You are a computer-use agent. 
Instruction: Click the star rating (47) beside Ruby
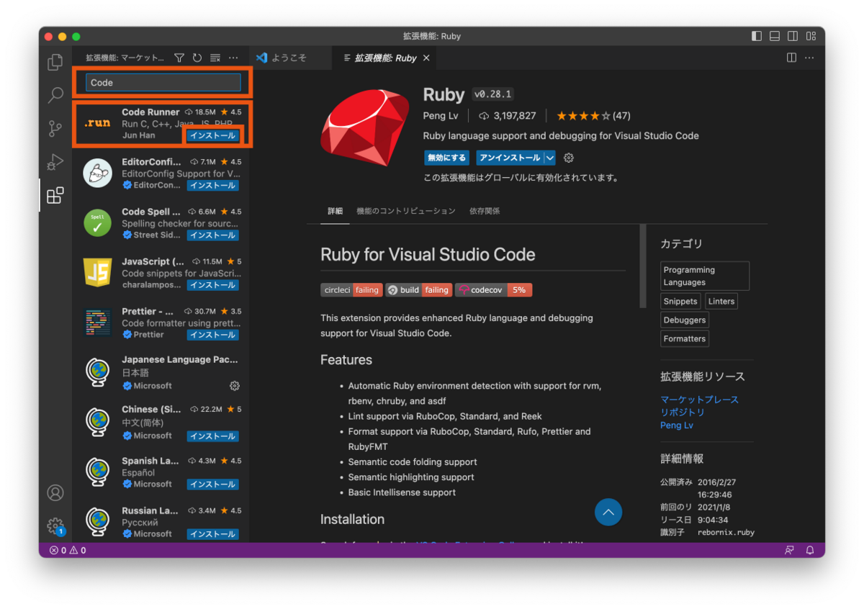pyautogui.click(x=593, y=115)
